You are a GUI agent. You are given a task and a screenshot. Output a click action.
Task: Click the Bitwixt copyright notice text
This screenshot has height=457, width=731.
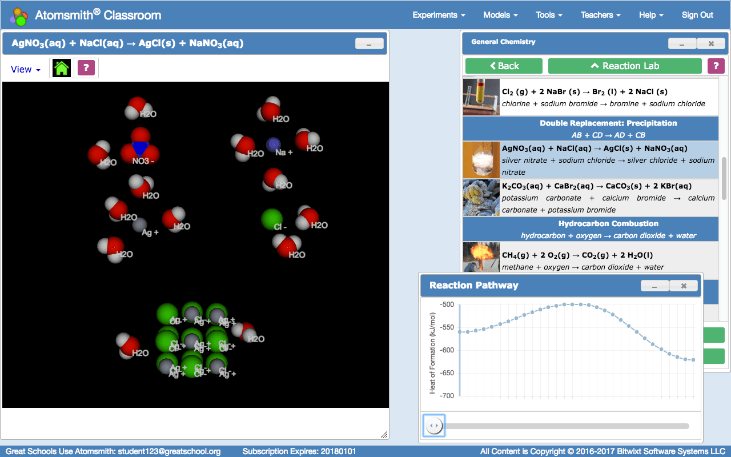point(603,451)
